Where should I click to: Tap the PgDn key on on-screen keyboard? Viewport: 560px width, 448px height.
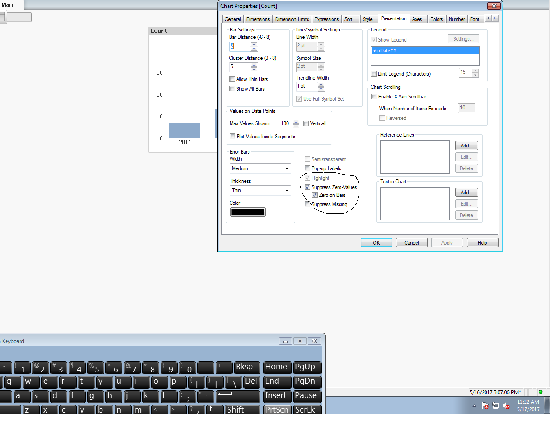pos(307,382)
